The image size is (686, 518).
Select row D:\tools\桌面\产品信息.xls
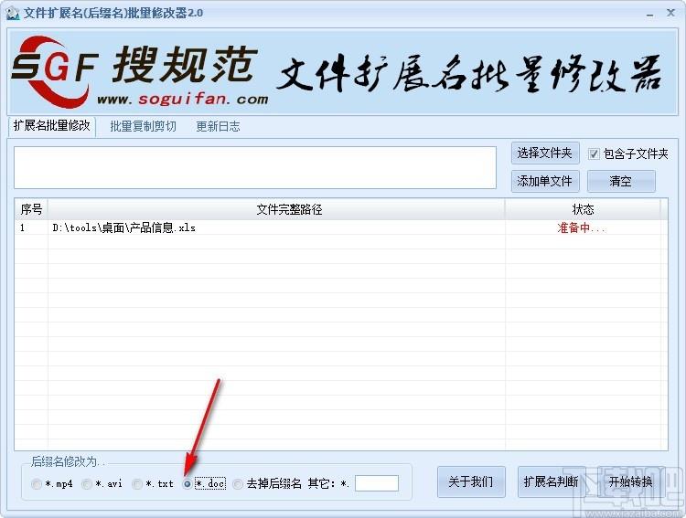pyautogui.click(x=341, y=227)
